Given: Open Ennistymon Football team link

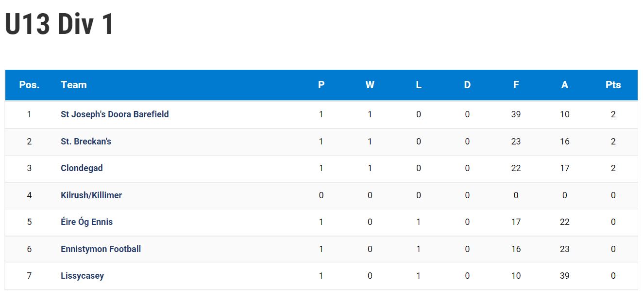Looking at the screenshot, I should [101, 249].
